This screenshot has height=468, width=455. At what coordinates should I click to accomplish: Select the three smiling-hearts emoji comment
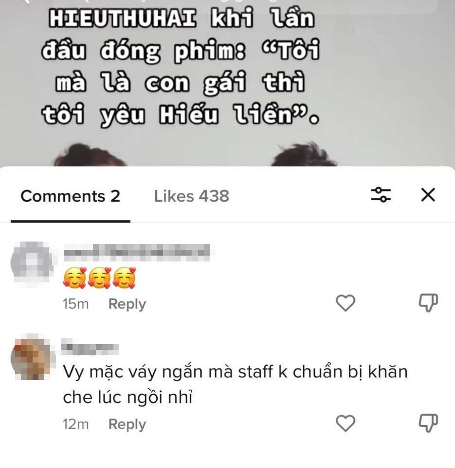[100, 277]
